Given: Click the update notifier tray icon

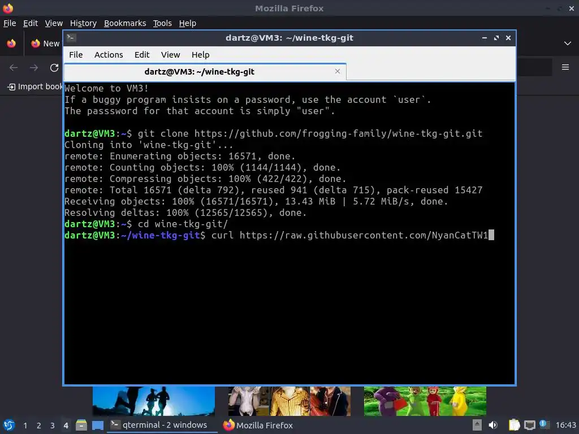Looking at the screenshot, I should tap(543, 424).
